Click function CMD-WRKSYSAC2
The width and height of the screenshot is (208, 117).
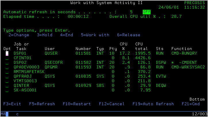[188, 67]
